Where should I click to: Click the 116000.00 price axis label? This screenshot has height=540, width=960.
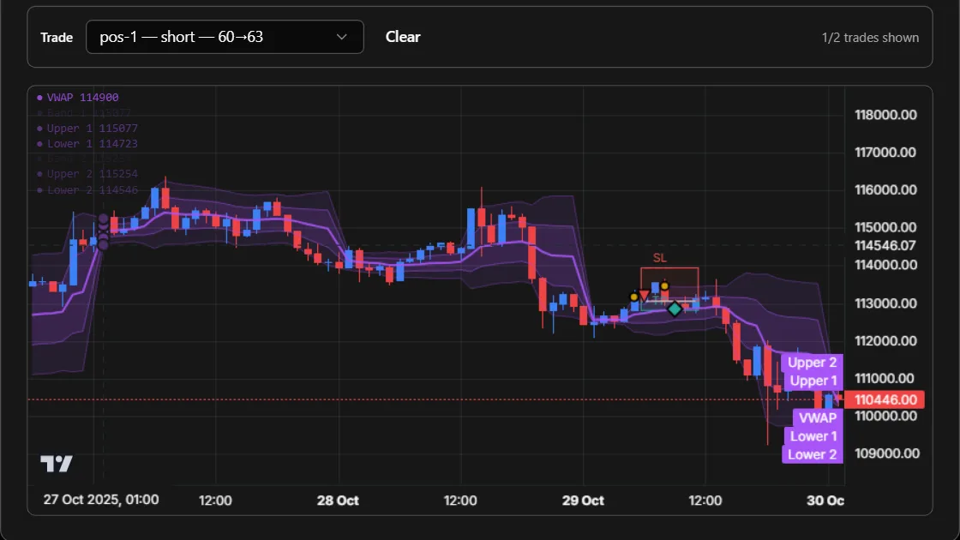coord(885,189)
